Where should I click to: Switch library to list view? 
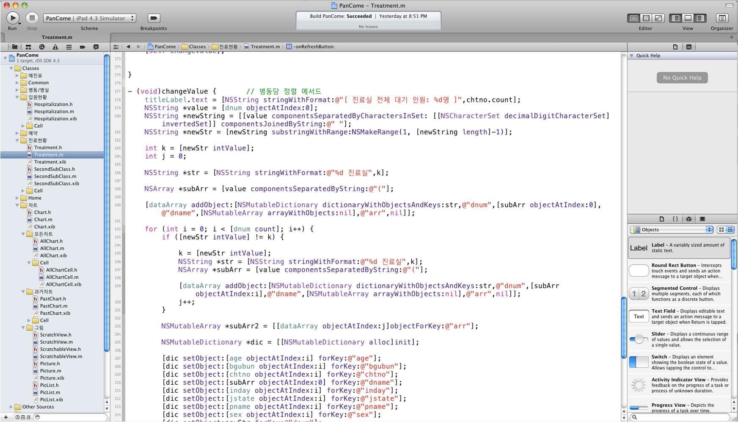(x=730, y=230)
